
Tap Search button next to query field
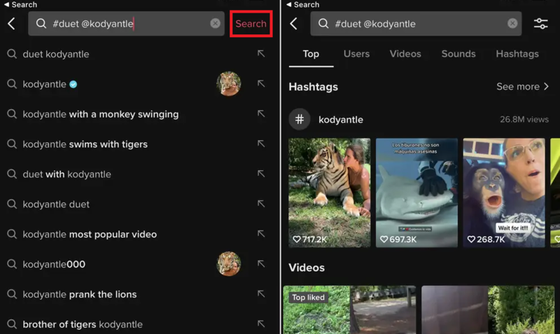tap(251, 24)
